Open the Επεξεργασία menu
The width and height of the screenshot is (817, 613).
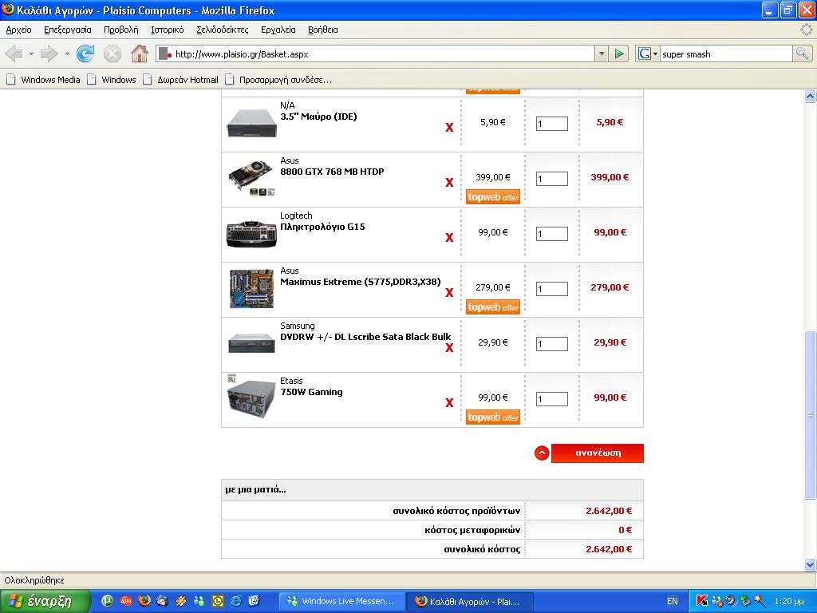[x=68, y=30]
